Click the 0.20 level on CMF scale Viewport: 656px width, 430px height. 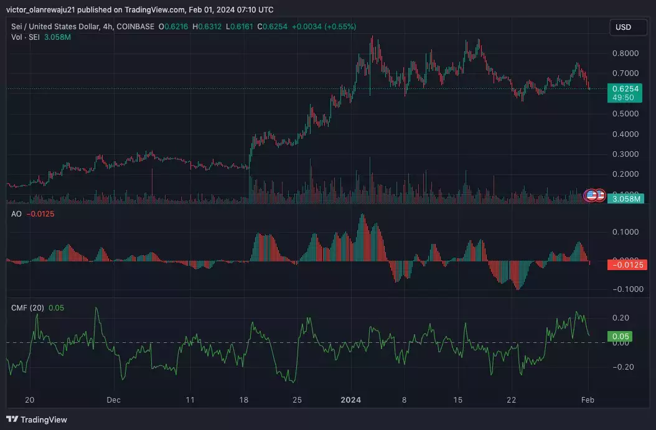pos(621,318)
